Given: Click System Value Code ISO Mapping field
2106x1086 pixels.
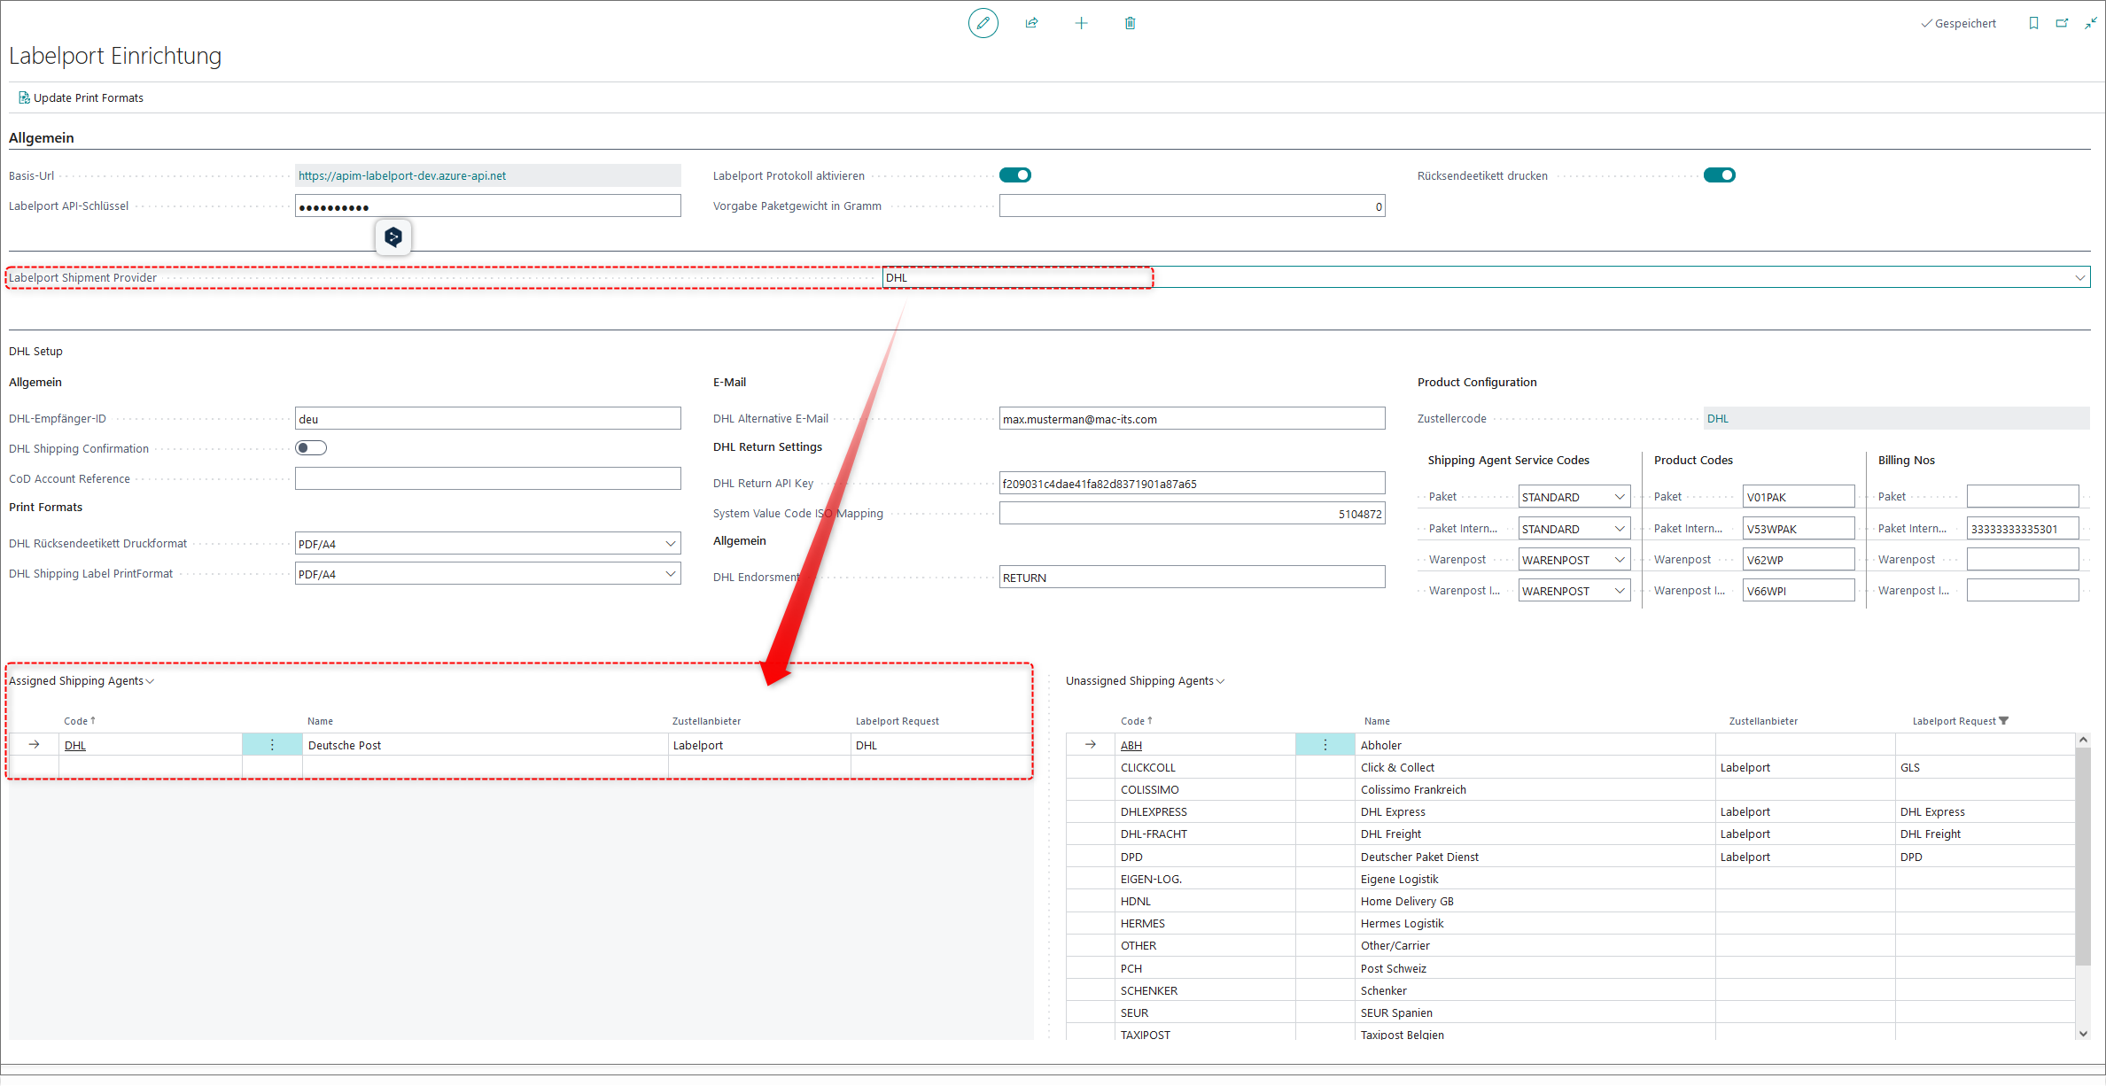Looking at the screenshot, I should pyautogui.click(x=1192, y=514).
